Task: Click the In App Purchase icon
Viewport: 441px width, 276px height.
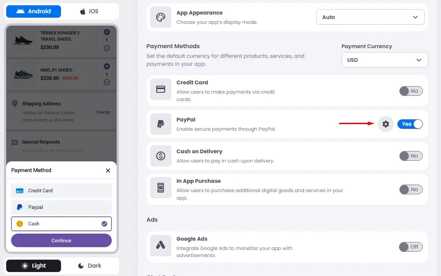Action: (x=161, y=188)
